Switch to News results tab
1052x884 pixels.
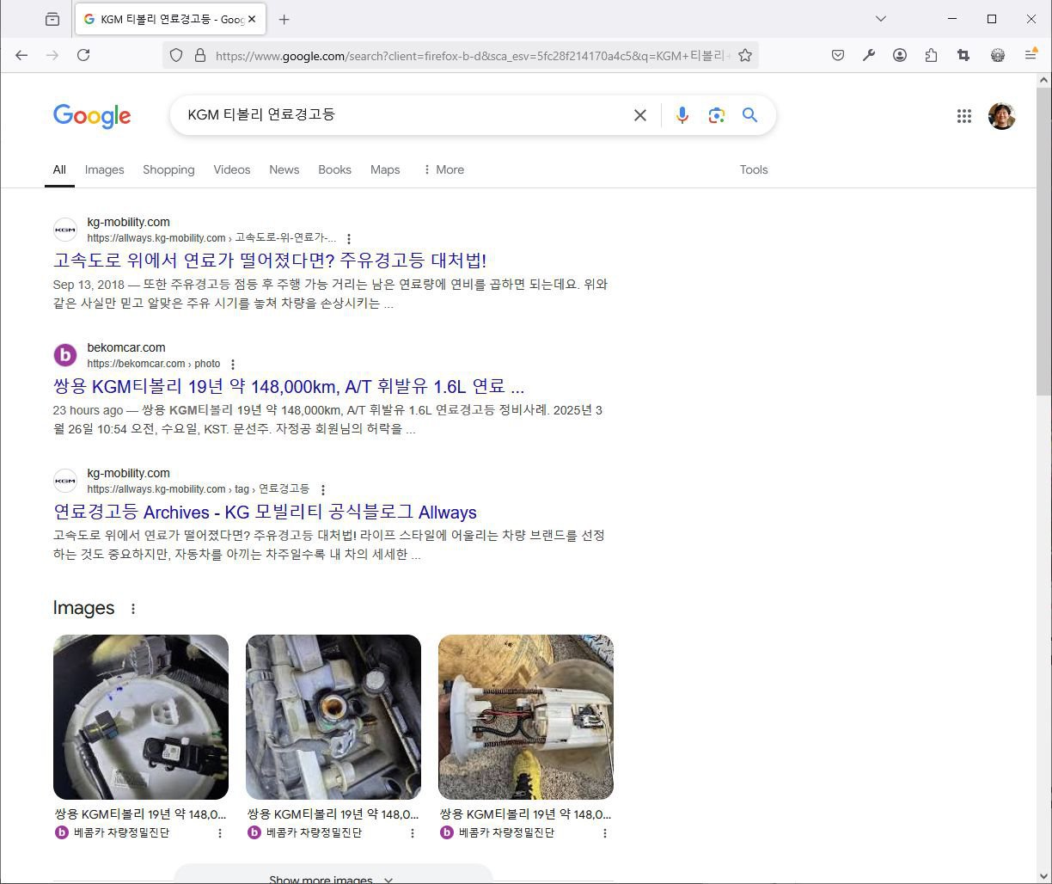pyautogui.click(x=284, y=169)
